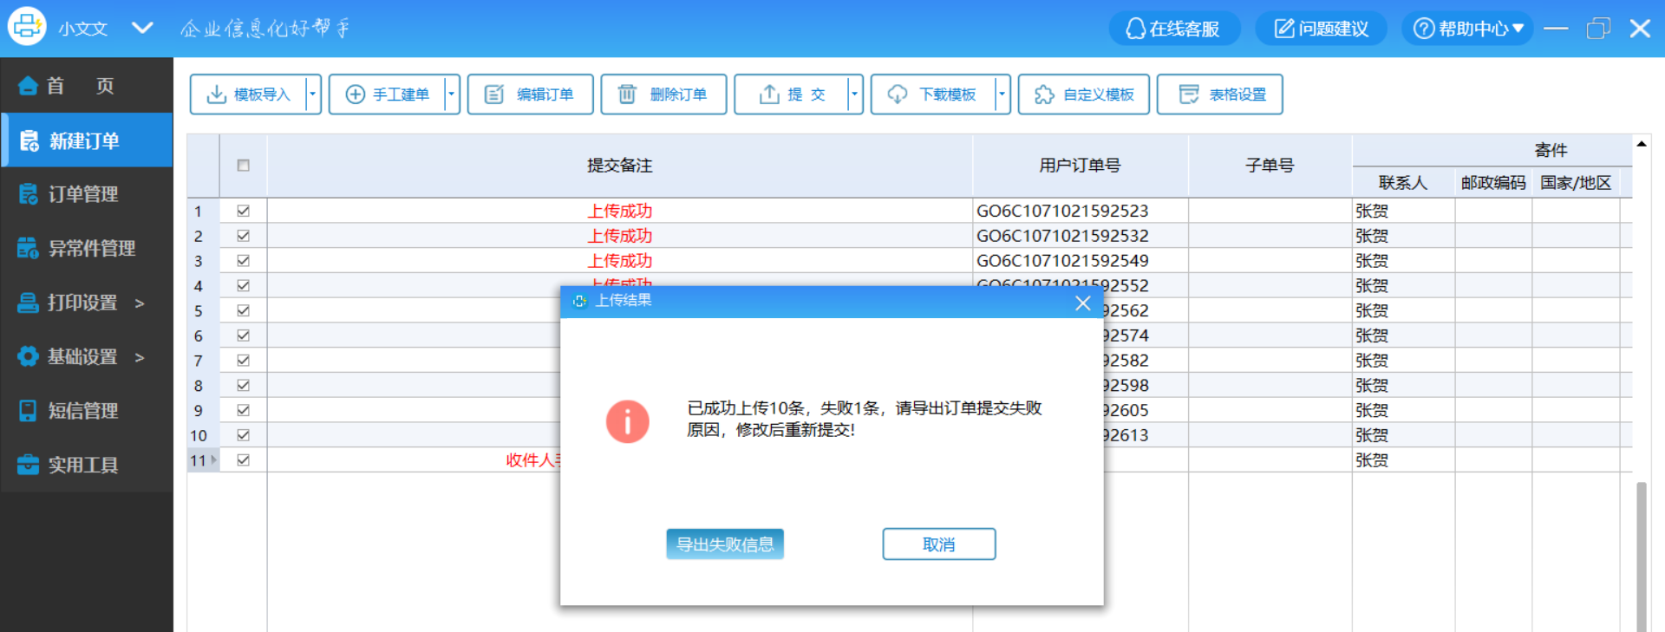
Task: Click the 上传结果 dialog title icon
Action: pos(579,301)
